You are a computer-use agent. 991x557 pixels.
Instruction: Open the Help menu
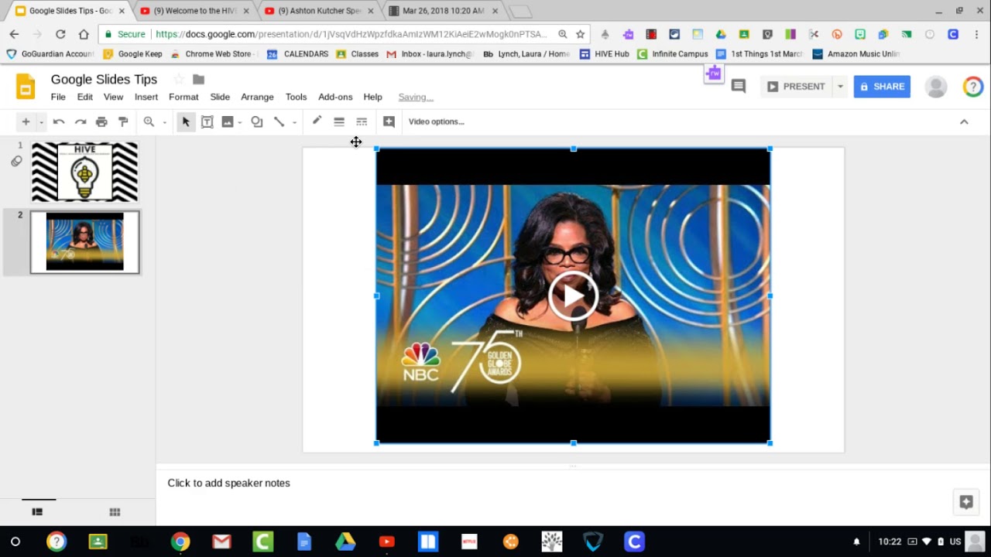(373, 97)
